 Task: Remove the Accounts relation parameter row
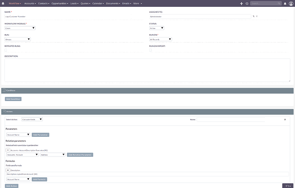[x=8, y=150]
